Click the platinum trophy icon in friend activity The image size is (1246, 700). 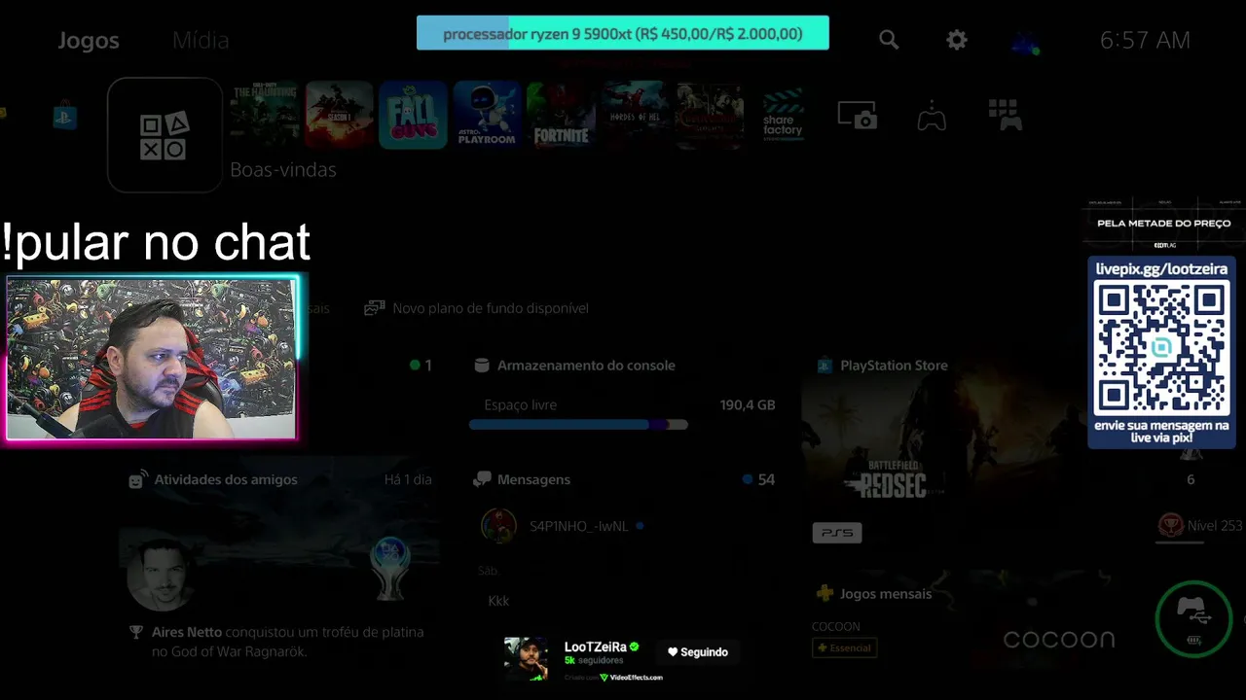389,567
